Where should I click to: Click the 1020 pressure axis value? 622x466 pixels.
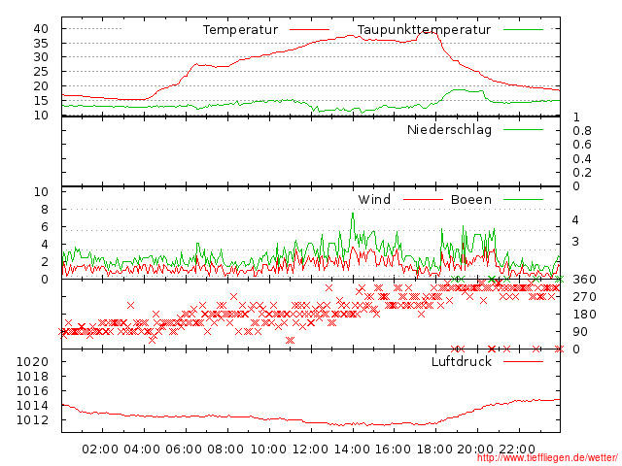(x=32, y=361)
